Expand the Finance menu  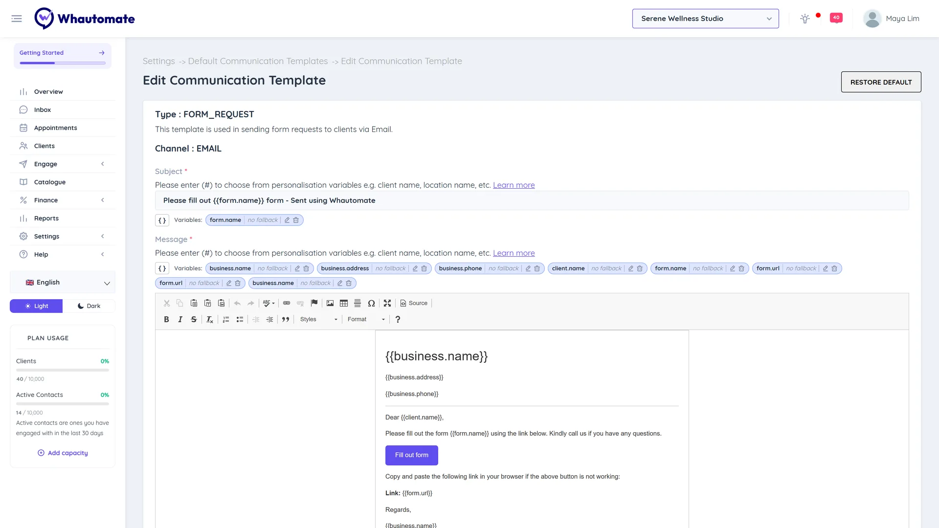pyautogui.click(x=63, y=200)
